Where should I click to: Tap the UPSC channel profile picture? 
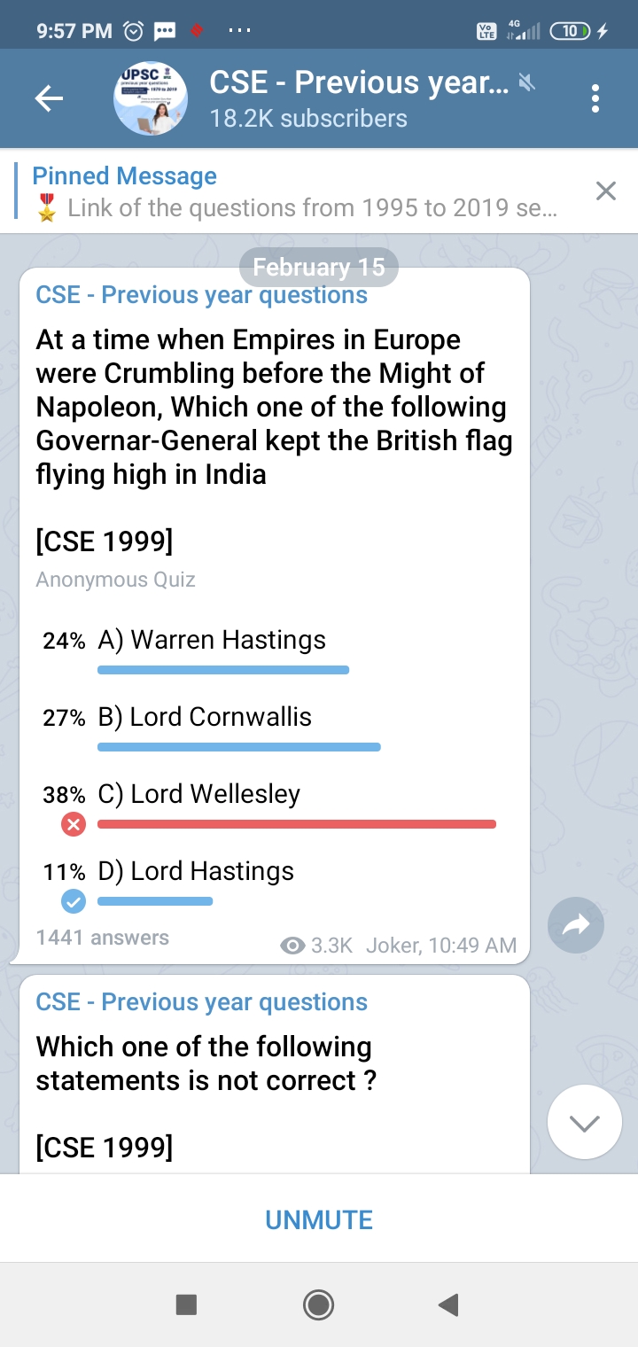(x=151, y=99)
